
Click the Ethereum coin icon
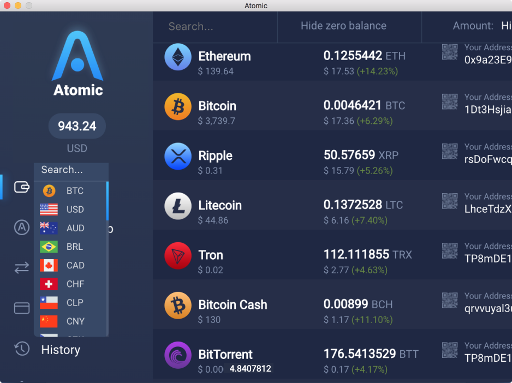point(178,57)
